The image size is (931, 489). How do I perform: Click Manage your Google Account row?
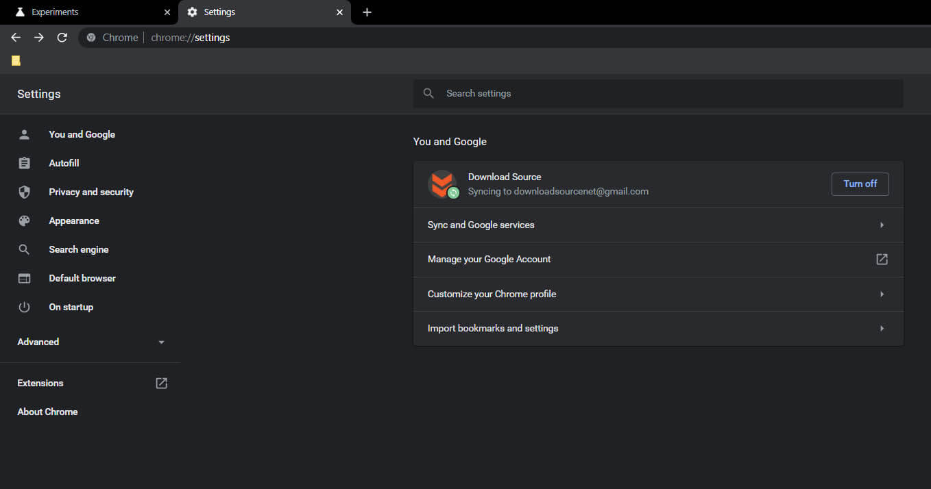click(x=658, y=260)
